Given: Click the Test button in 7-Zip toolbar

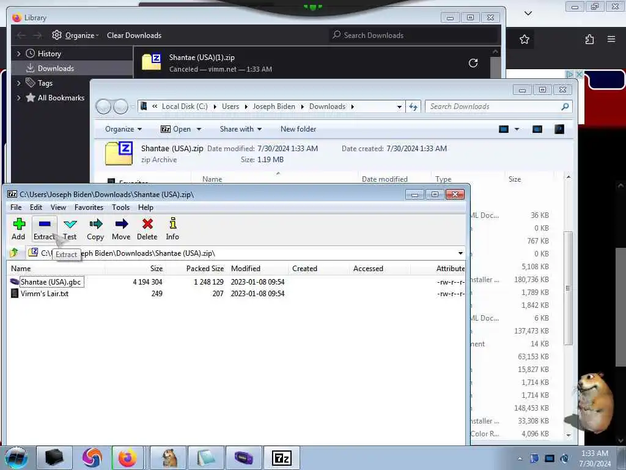Looking at the screenshot, I should tap(70, 229).
